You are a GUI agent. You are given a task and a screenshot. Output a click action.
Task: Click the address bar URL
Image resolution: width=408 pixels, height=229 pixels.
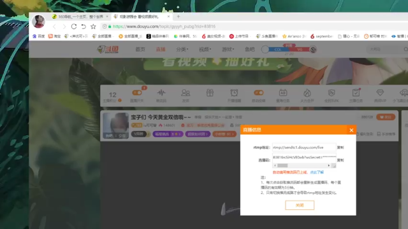(164, 27)
